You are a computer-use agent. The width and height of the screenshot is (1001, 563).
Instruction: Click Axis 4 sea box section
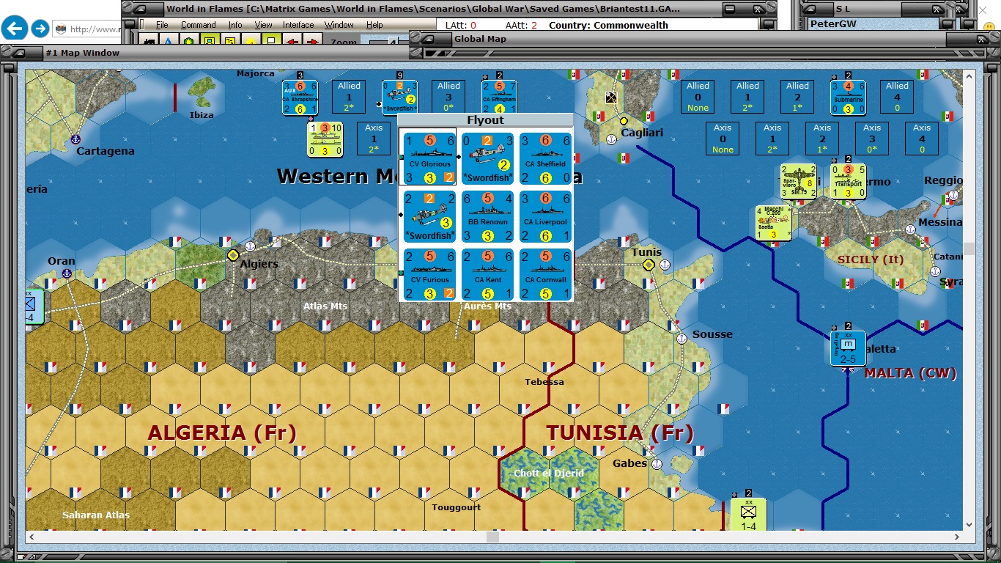point(922,139)
